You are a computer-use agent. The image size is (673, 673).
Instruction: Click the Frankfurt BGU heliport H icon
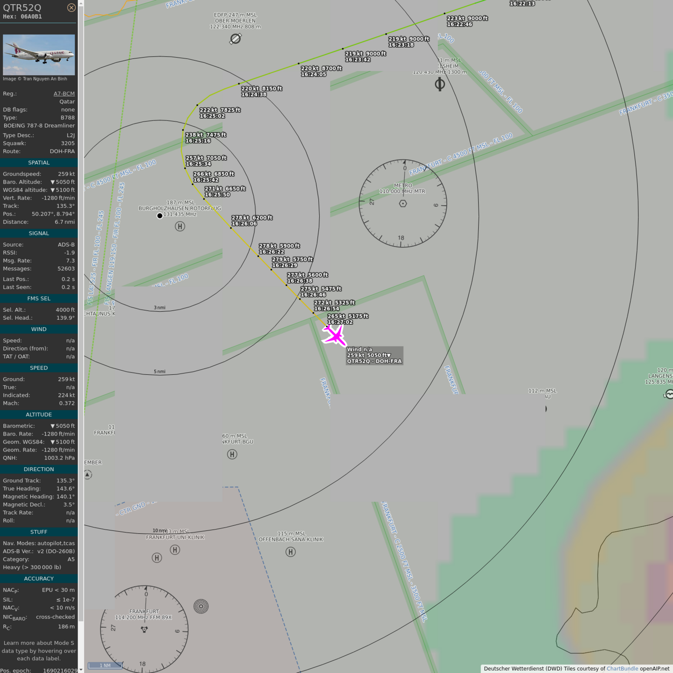coord(232,454)
